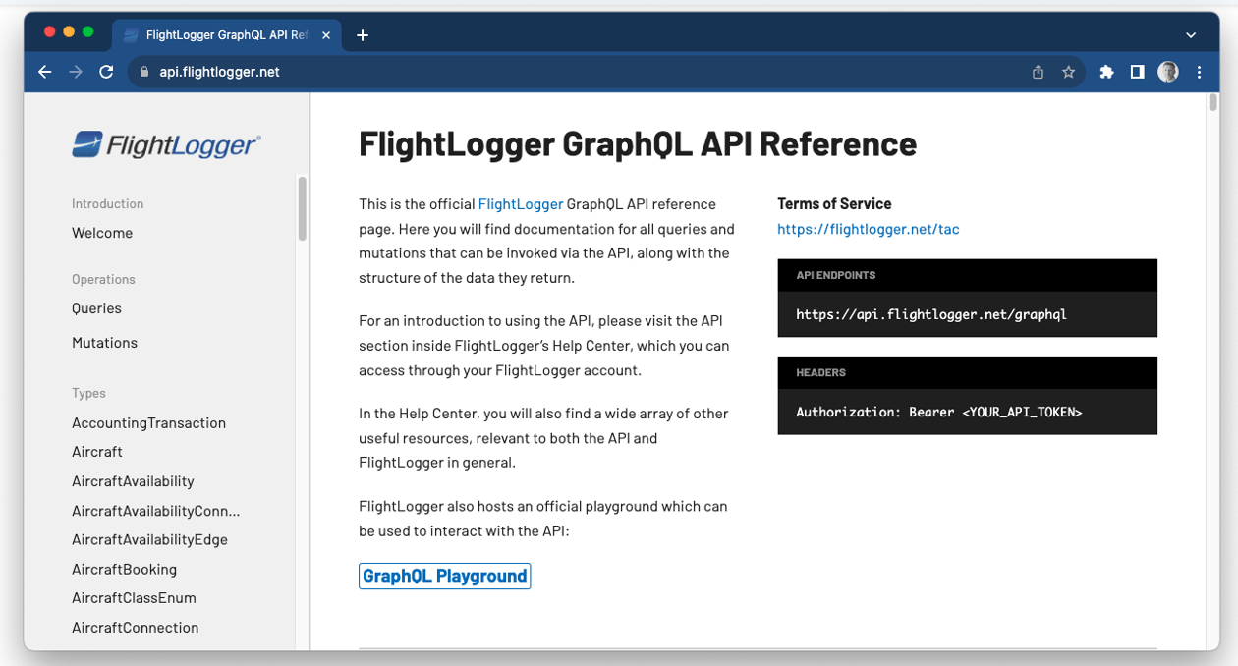Click the FlightLogger logo in sidebar
The width and height of the screenshot is (1238, 666).
tap(166, 145)
